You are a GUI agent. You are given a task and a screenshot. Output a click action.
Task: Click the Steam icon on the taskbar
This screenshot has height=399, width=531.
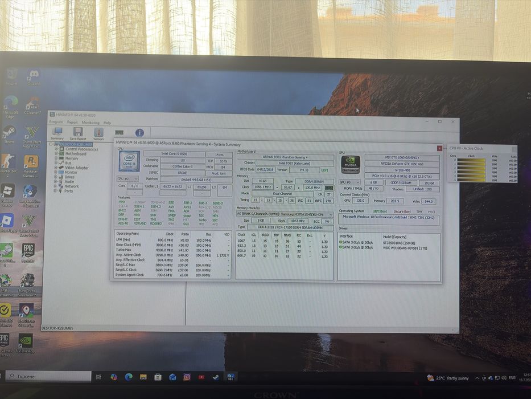[x=215, y=377]
